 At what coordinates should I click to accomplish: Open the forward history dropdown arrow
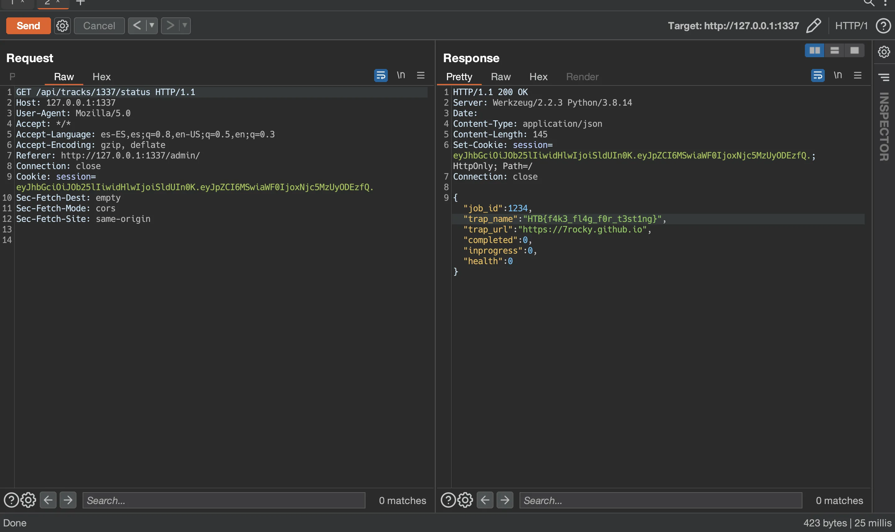tap(185, 26)
